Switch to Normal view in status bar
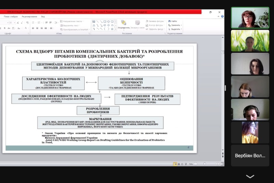This screenshot has height=183, width=274. 175,164
